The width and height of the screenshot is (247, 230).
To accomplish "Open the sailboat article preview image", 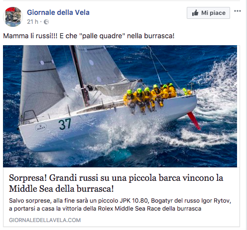I will click(x=120, y=106).
